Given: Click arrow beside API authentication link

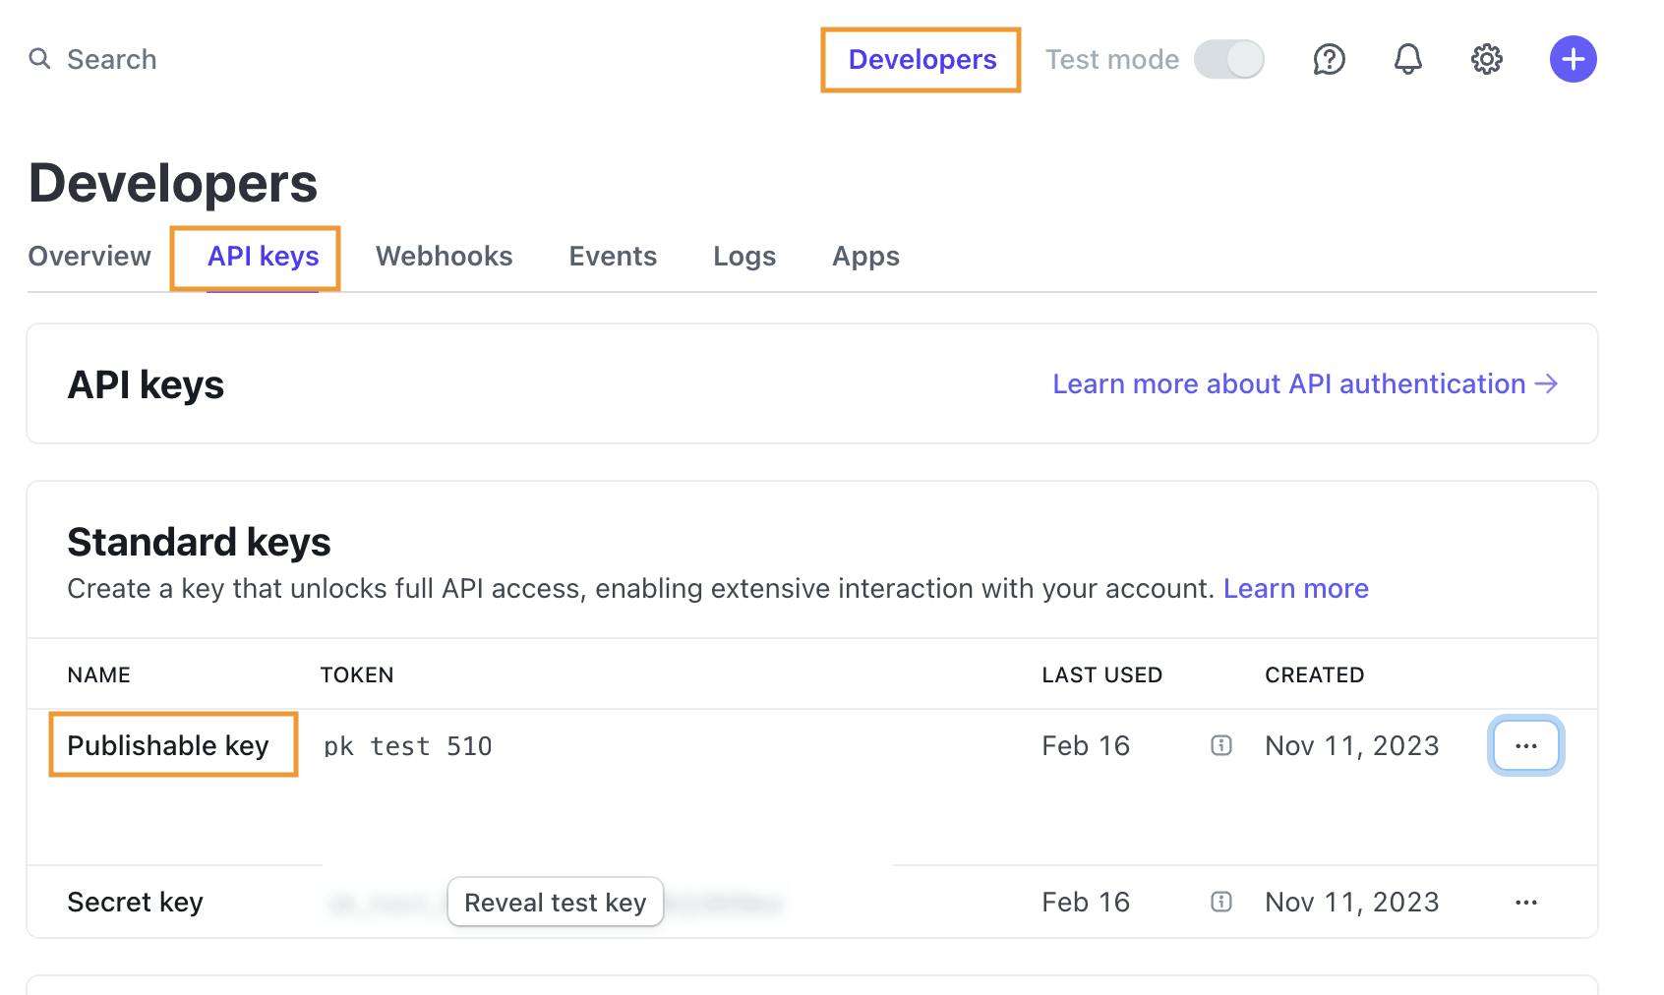Looking at the screenshot, I should pos(1547,383).
